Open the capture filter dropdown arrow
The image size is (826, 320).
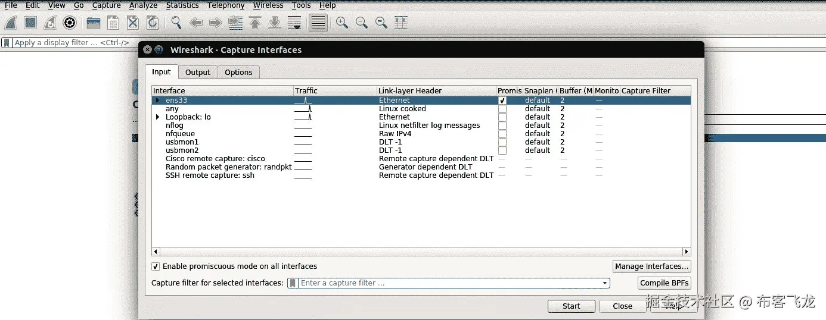605,283
